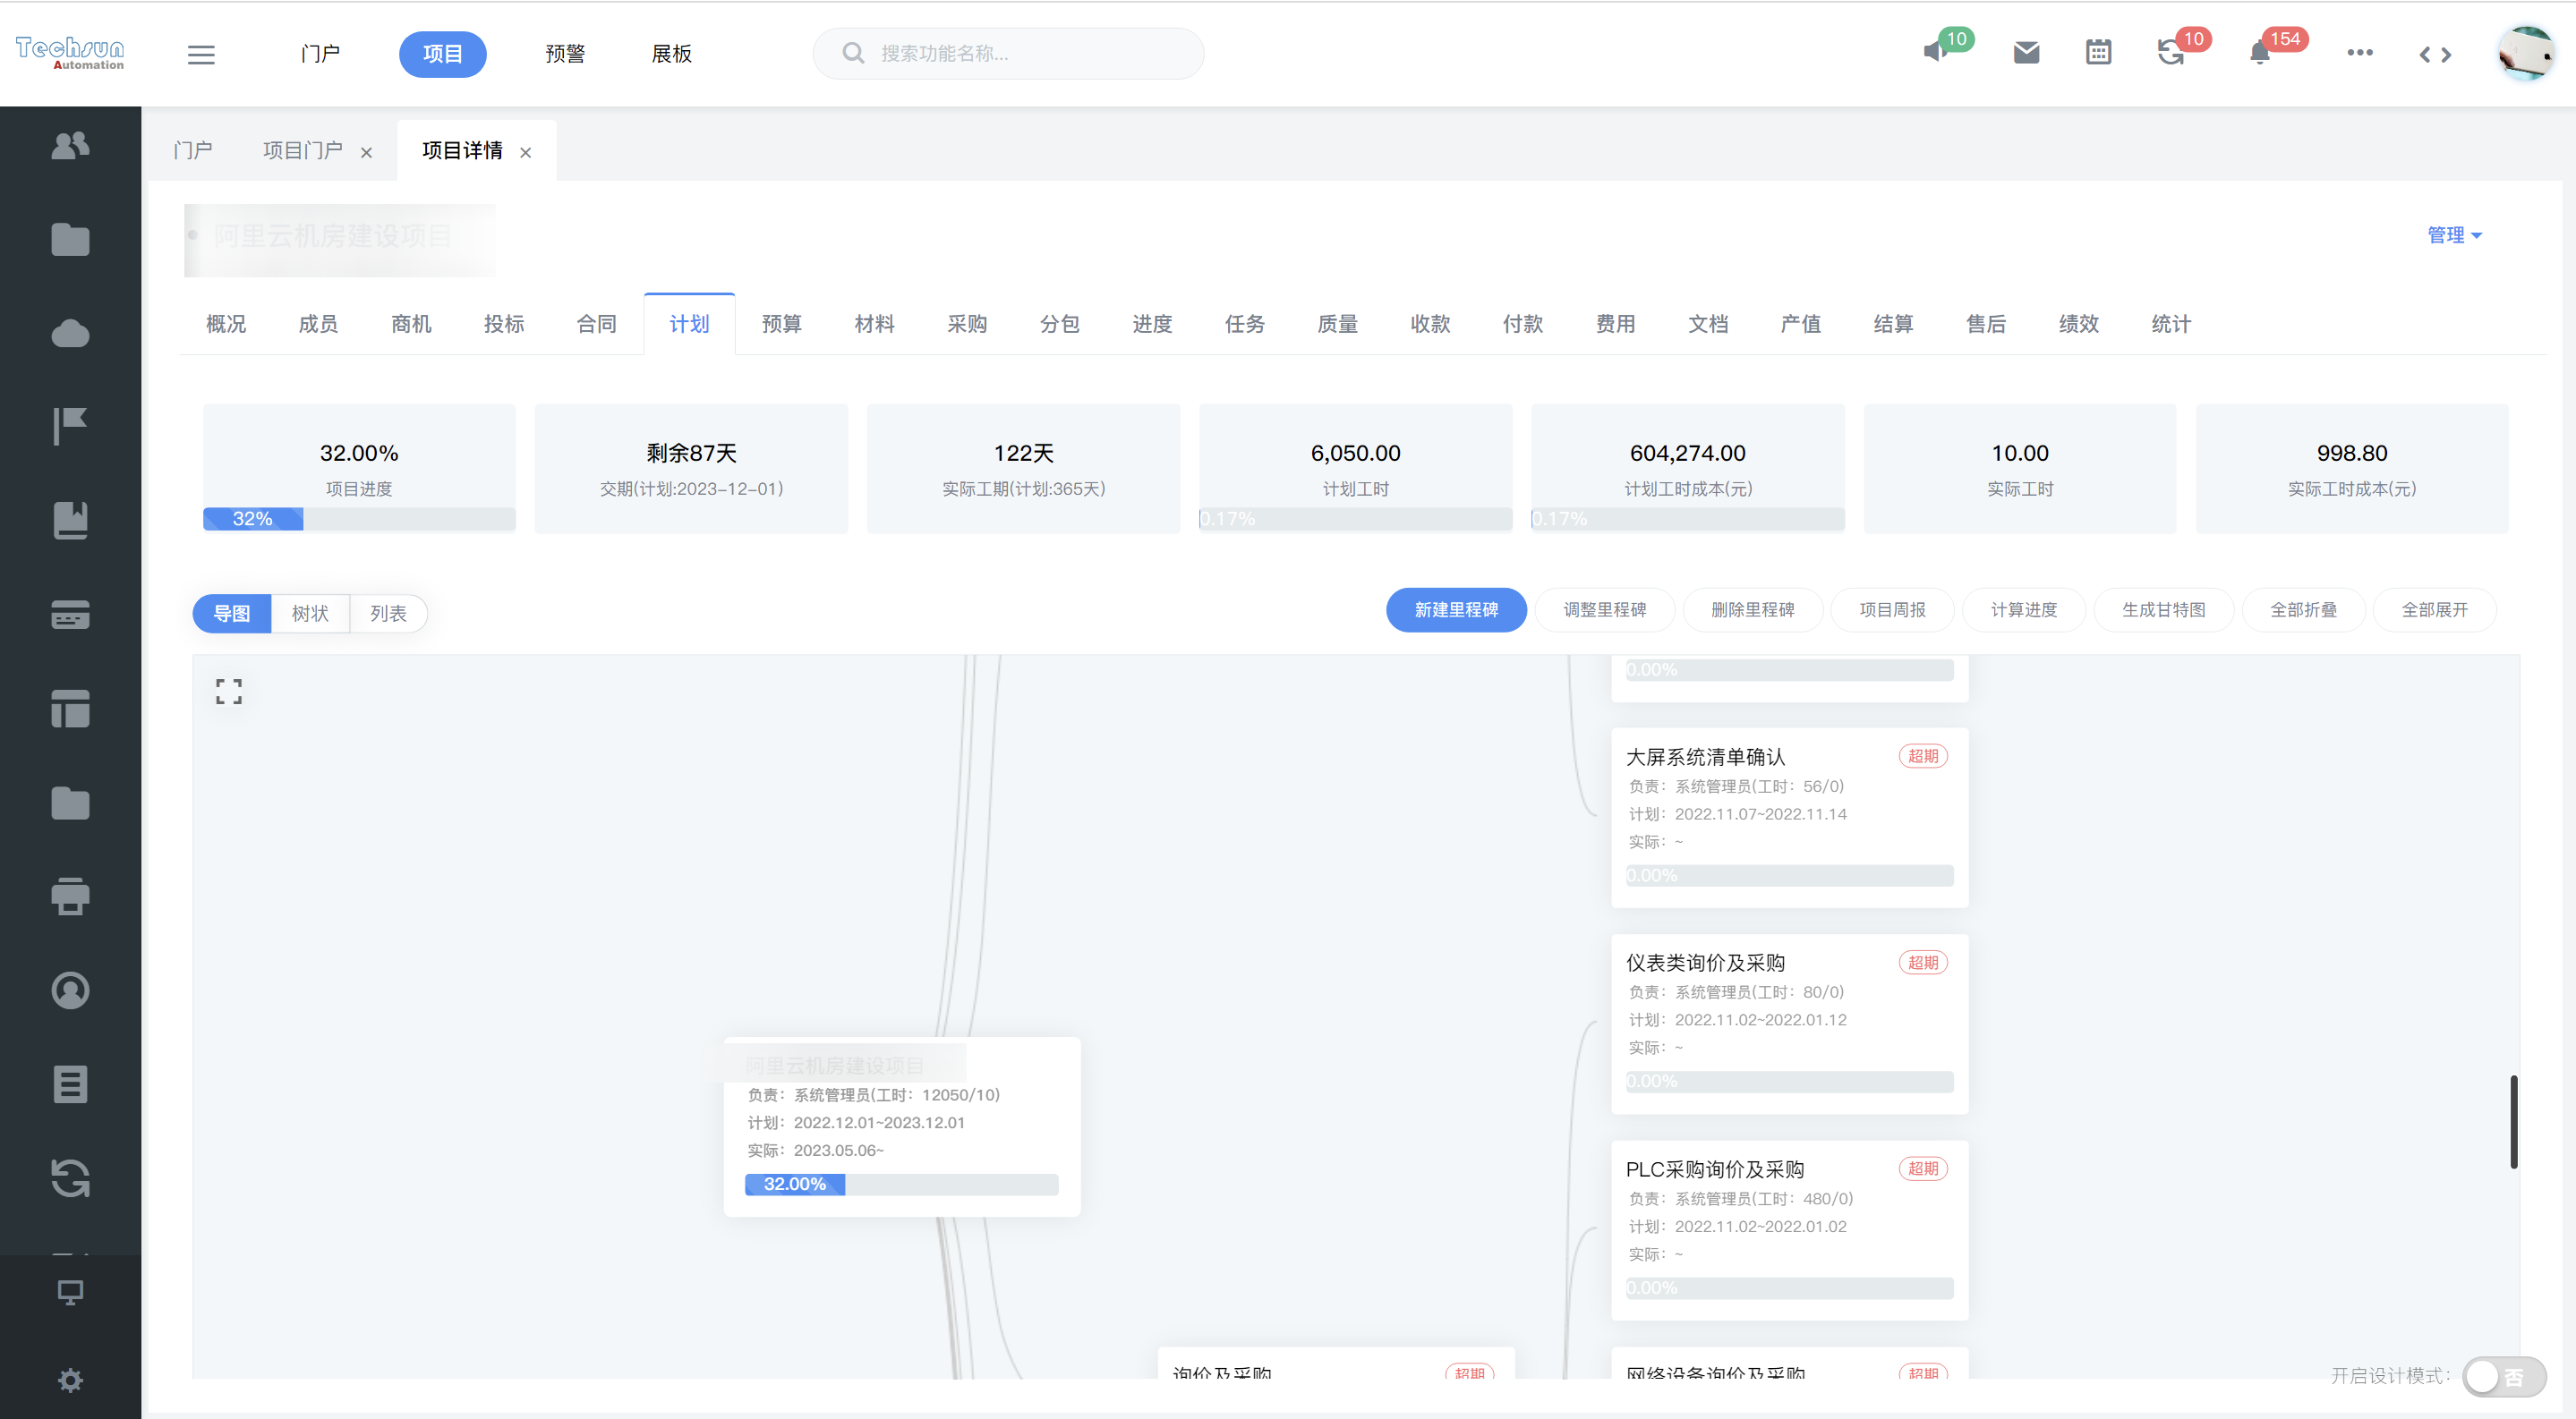
Task: Click the flag icon in sidebar
Action: tap(70, 426)
